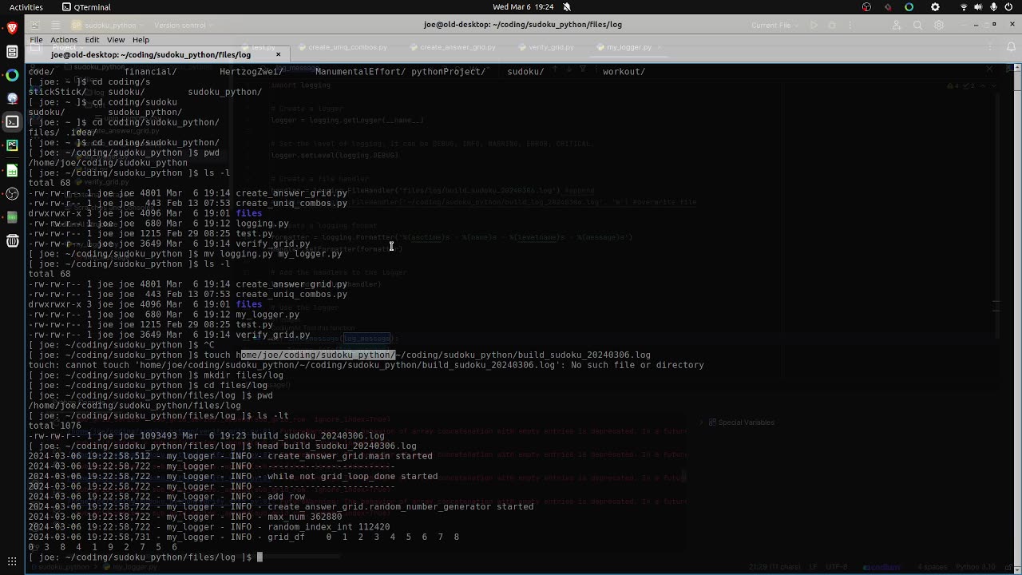
Task: Select the terminal icon in dock
Action: (x=12, y=121)
